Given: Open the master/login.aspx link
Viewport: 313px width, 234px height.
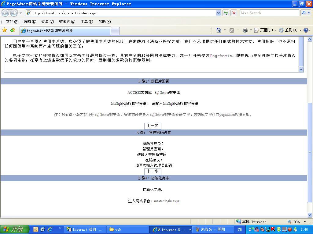Looking at the screenshot, I should point(167,201).
